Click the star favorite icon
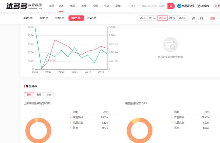 pos(202,18)
